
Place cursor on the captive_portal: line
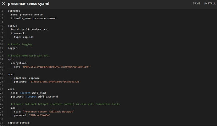tap(19, 123)
